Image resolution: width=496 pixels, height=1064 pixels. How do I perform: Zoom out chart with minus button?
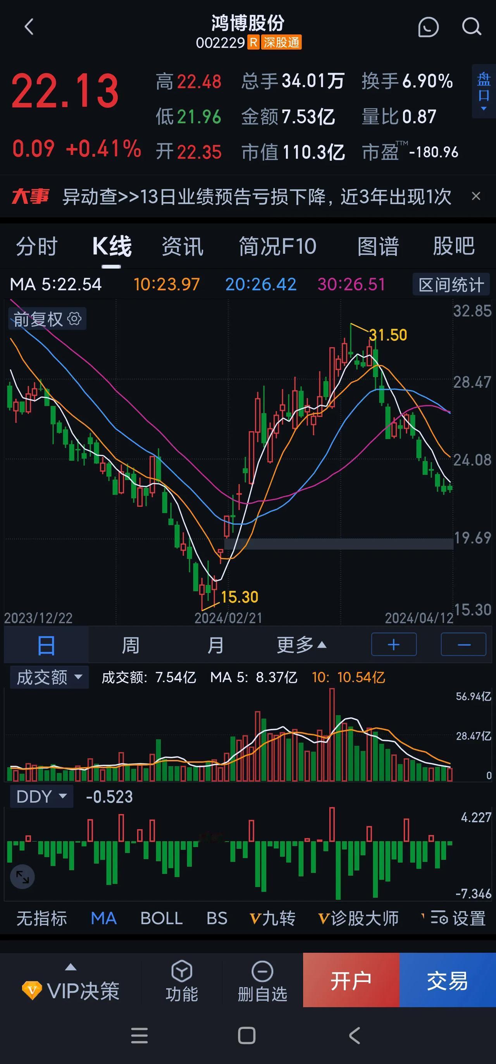point(463,644)
